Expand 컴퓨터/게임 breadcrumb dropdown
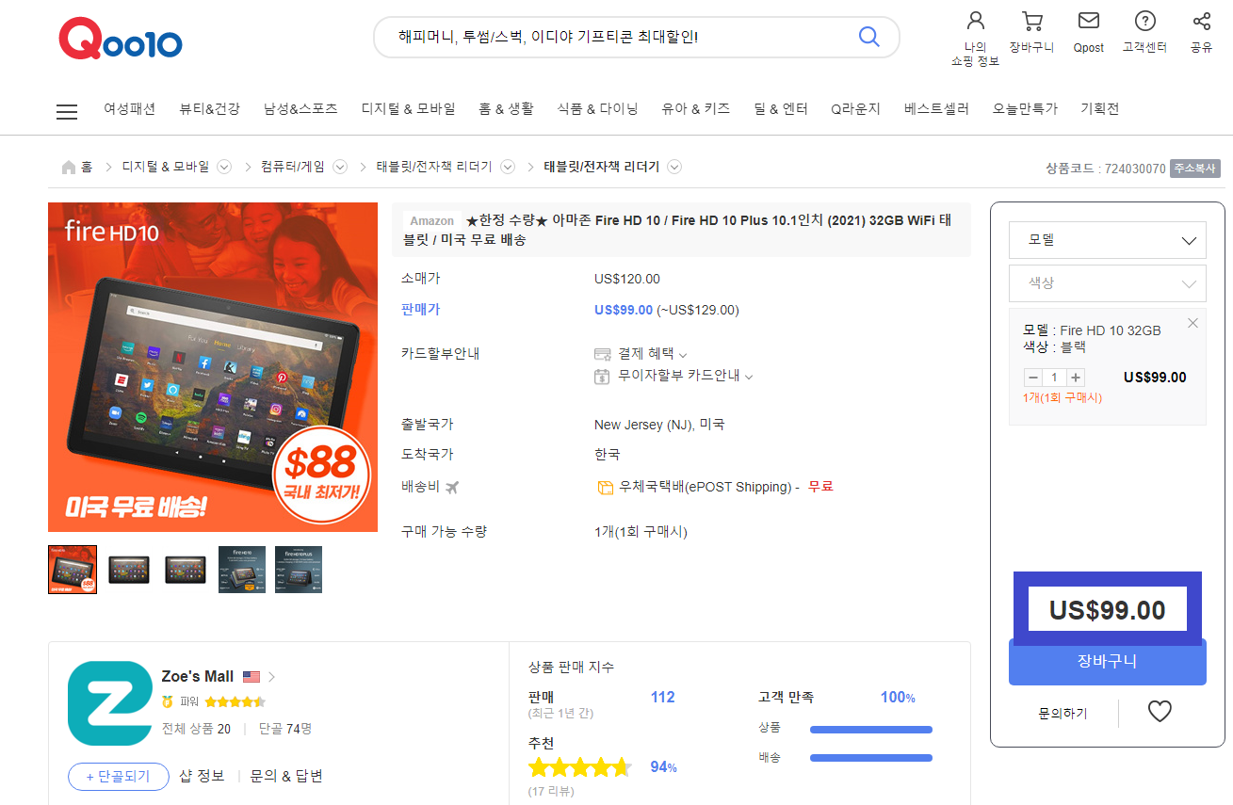 pyautogui.click(x=340, y=167)
